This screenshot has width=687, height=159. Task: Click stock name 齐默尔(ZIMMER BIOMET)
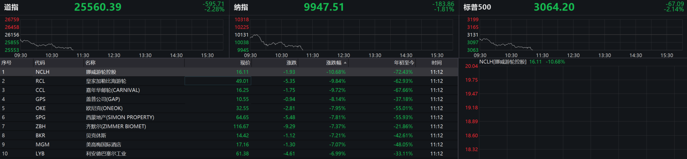116,126
